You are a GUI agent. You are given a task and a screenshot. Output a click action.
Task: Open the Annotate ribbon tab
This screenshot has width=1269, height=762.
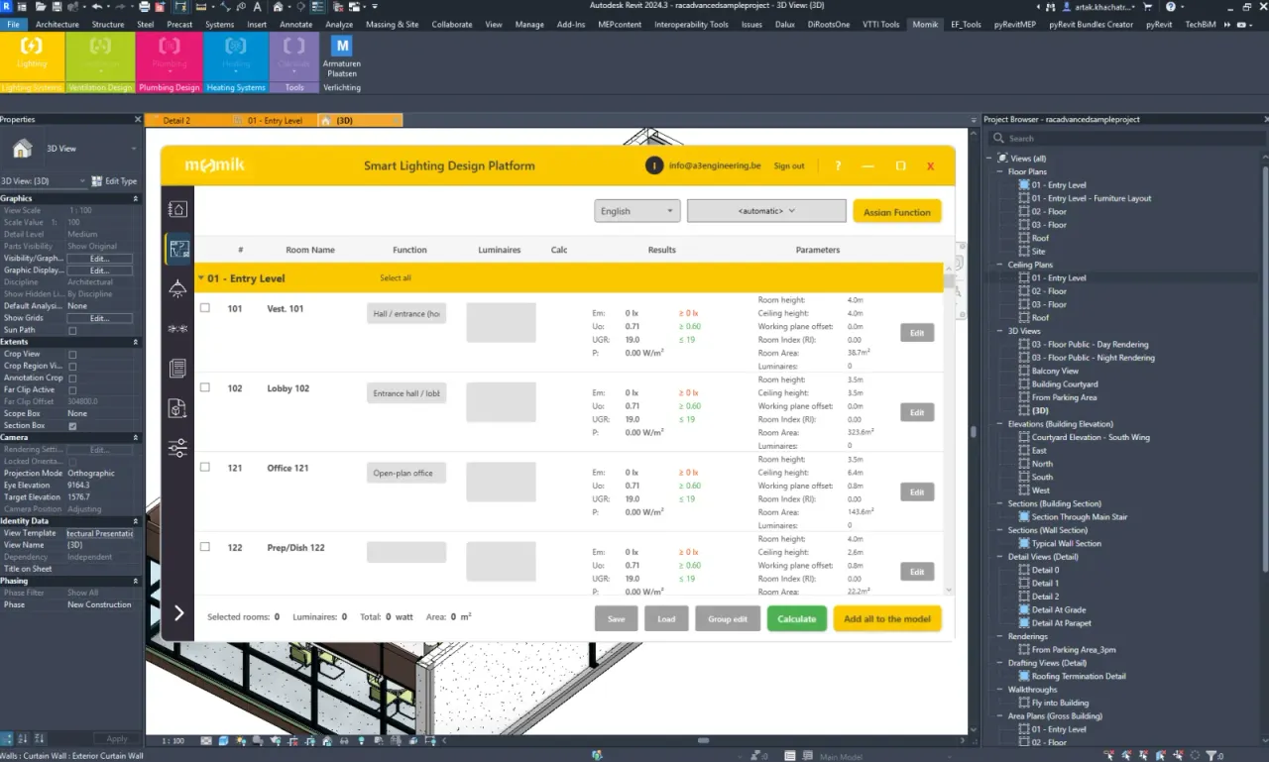(295, 25)
